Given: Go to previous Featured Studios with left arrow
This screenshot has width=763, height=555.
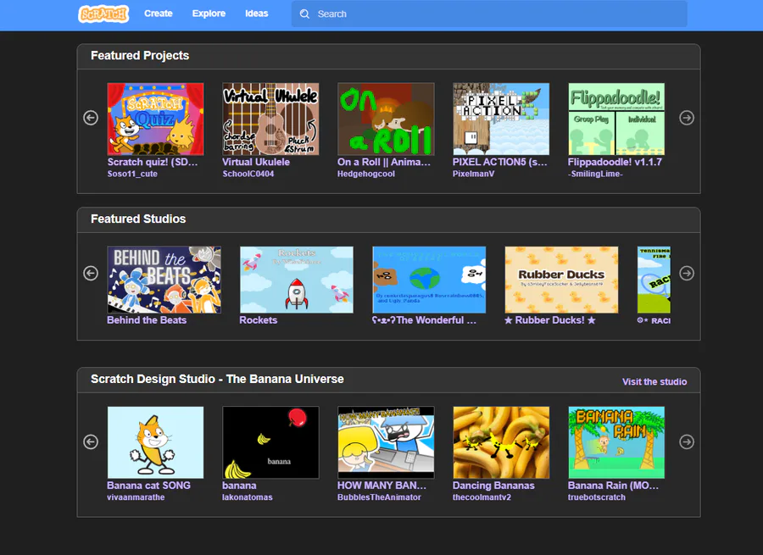Looking at the screenshot, I should [x=91, y=274].
